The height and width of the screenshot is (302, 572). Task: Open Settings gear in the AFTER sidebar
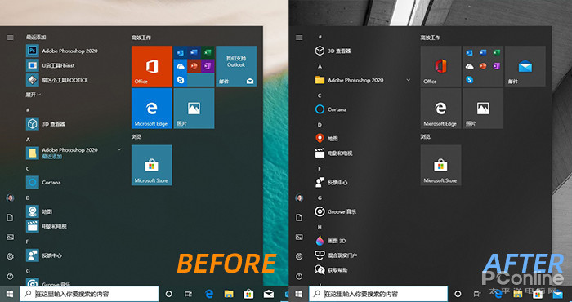[299, 256]
